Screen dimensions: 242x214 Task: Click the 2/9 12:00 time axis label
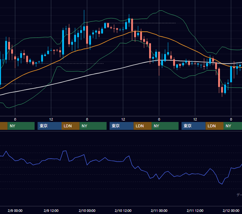click(51, 210)
